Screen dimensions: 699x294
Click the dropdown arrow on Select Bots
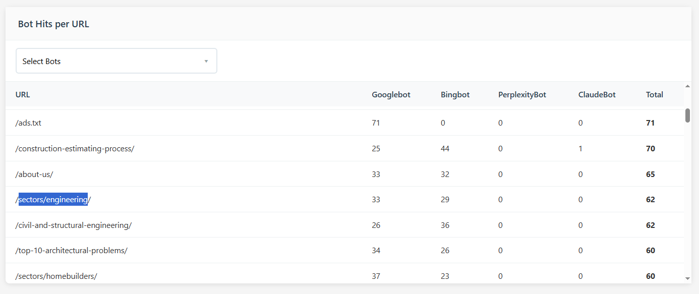click(x=206, y=61)
